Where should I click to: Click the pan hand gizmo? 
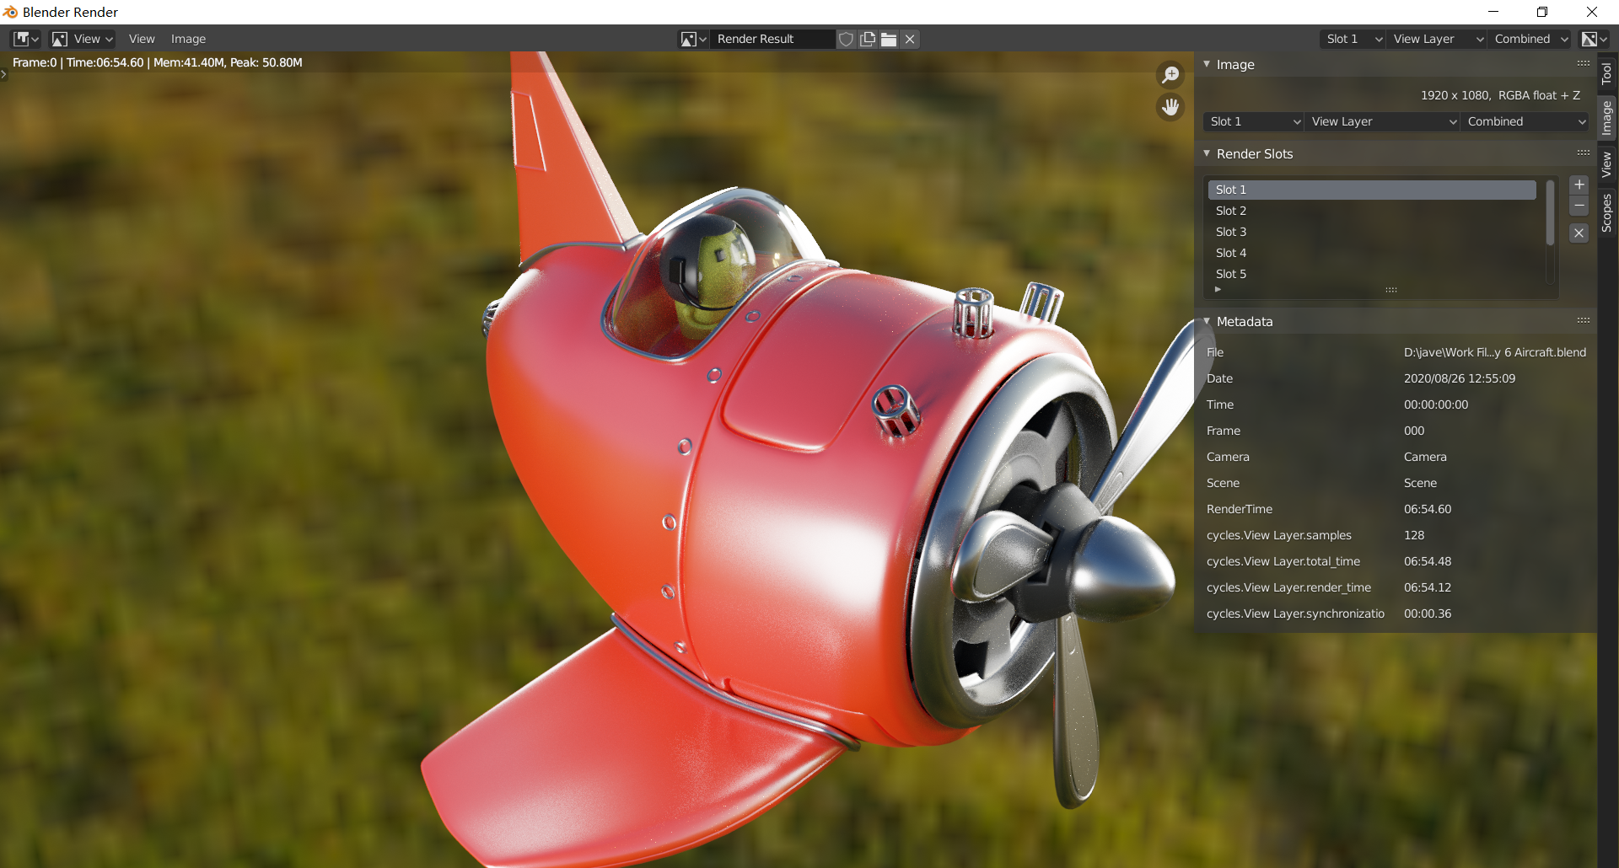coord(1170,107)
